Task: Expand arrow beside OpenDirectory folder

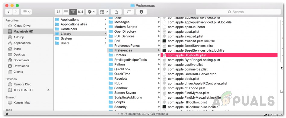Action: (159, 32)
